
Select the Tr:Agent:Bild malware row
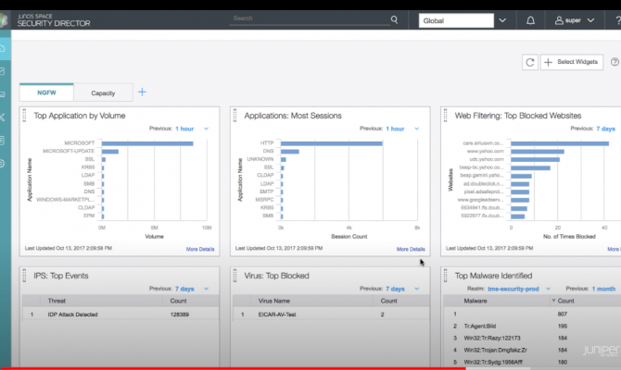coord(532,327)
